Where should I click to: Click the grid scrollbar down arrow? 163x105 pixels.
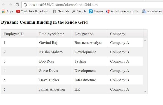click(x=145, y=92)
